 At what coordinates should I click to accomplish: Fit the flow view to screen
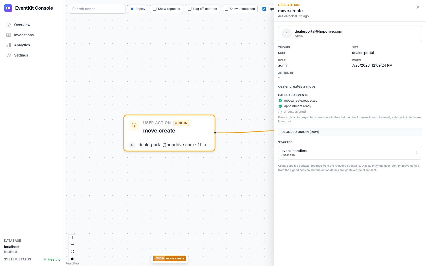coord(72,252)
